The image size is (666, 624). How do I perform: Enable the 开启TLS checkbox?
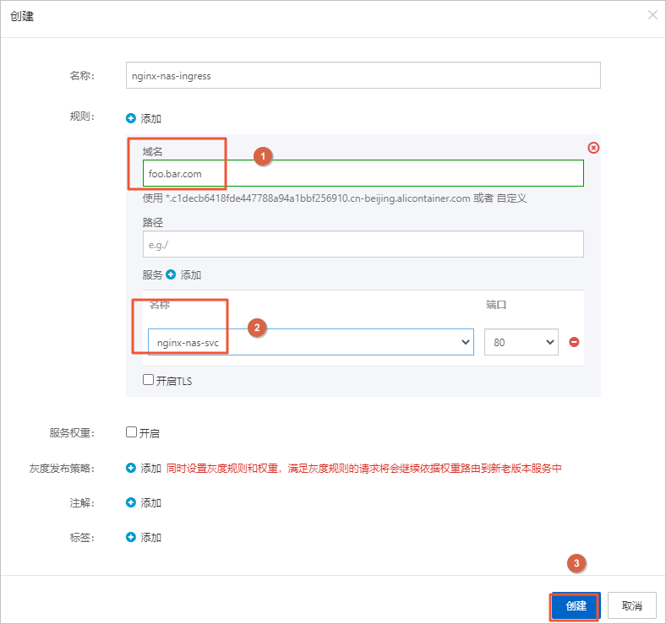click(x=148, y=379)
